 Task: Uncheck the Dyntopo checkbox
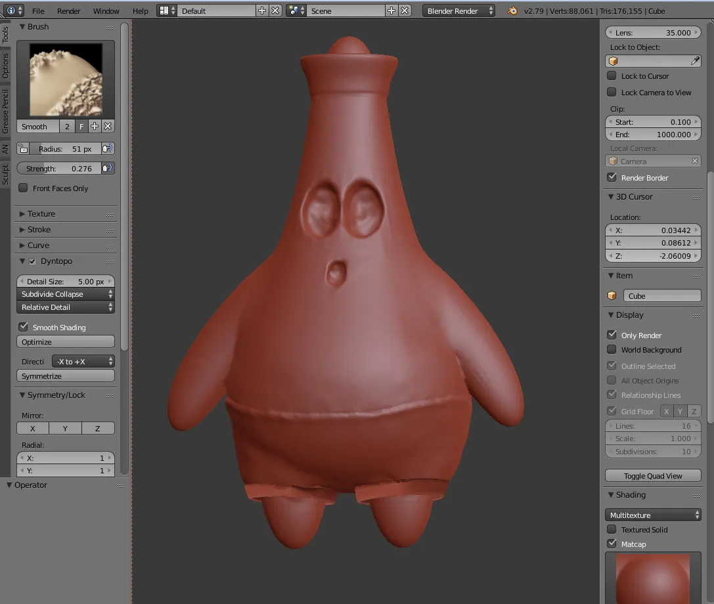[x=32, y=261]
